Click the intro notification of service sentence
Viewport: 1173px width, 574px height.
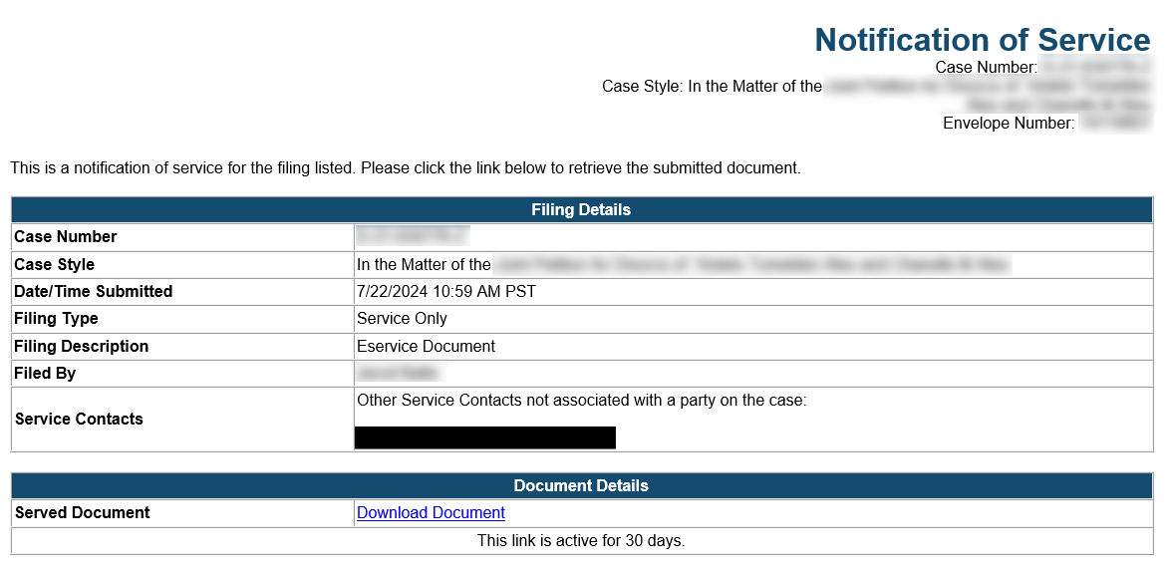pos(406,168)
